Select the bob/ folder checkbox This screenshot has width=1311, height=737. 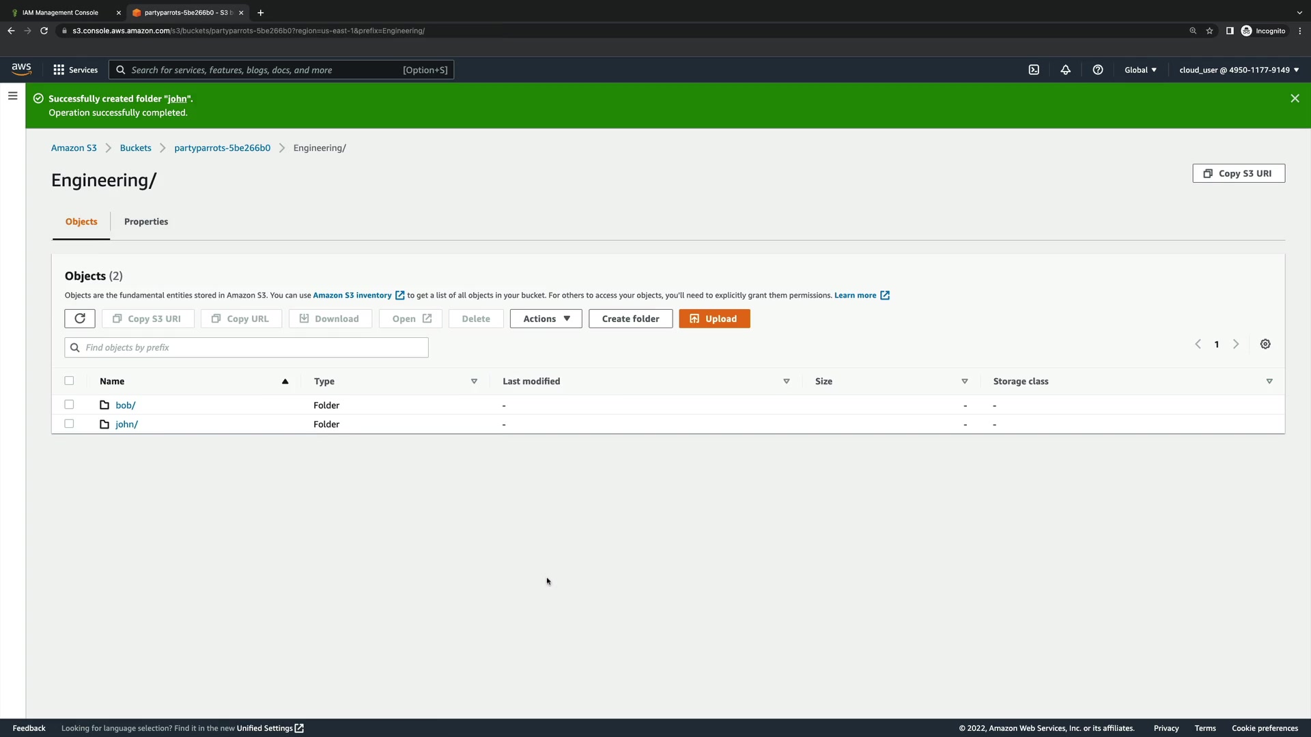[x=69, y=405]
